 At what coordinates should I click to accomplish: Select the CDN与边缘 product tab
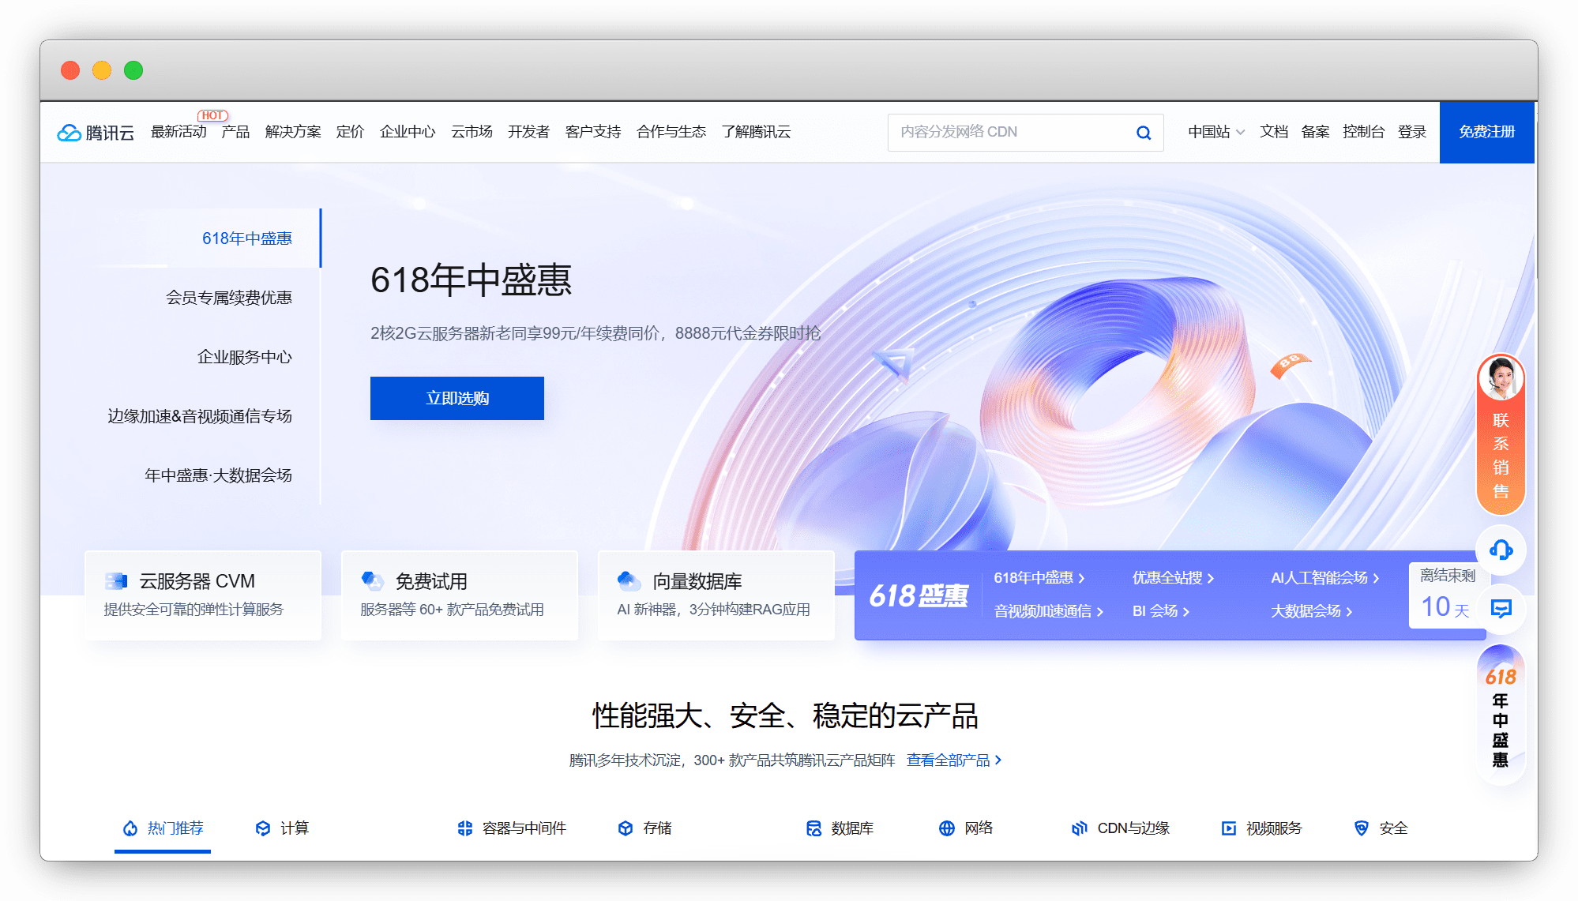[x=1121, y=828]
